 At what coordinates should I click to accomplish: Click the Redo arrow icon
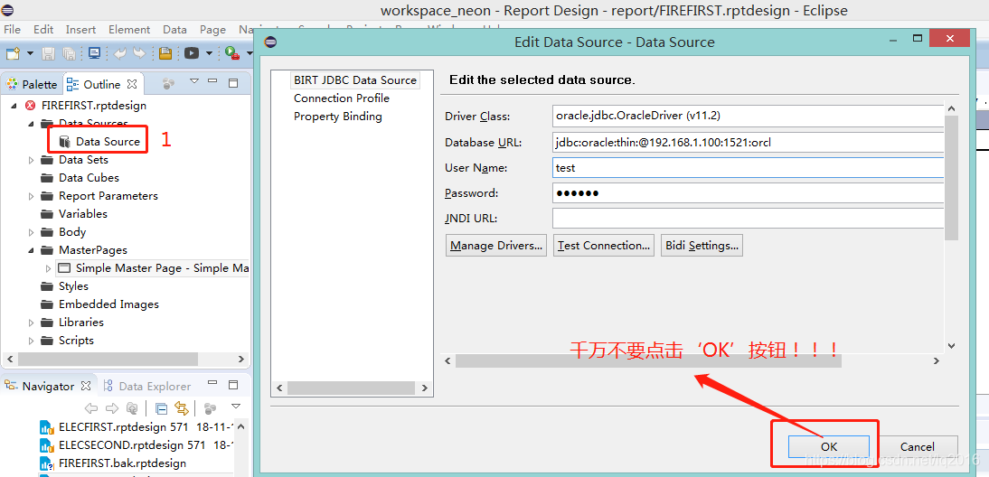138,53
